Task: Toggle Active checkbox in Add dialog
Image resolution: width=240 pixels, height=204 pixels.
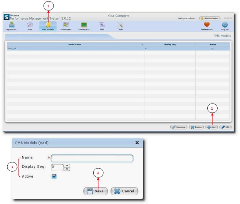Action: pyautogui.click(x=54, y=176)
